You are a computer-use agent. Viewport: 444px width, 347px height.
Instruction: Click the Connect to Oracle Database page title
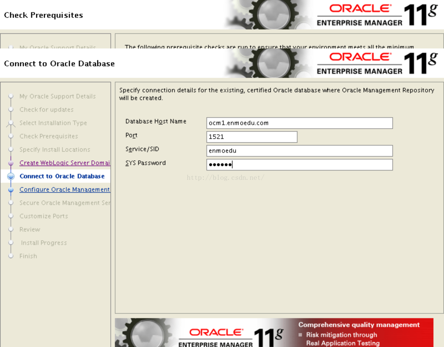[59, 64]
